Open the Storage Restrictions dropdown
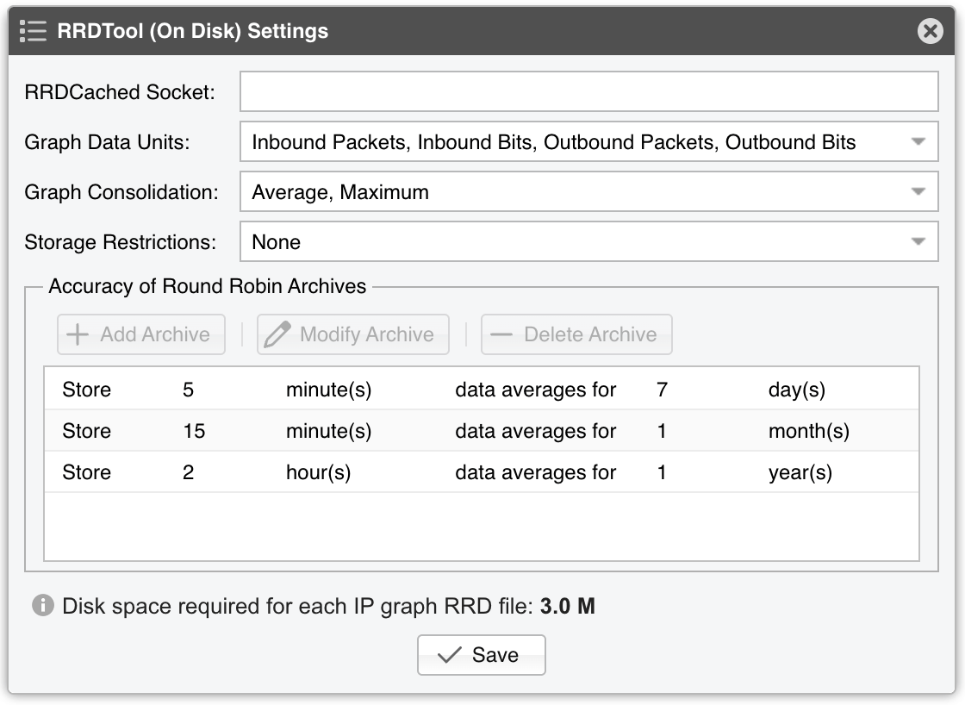This screenshot has width=965, height=705. click(589, 241)
